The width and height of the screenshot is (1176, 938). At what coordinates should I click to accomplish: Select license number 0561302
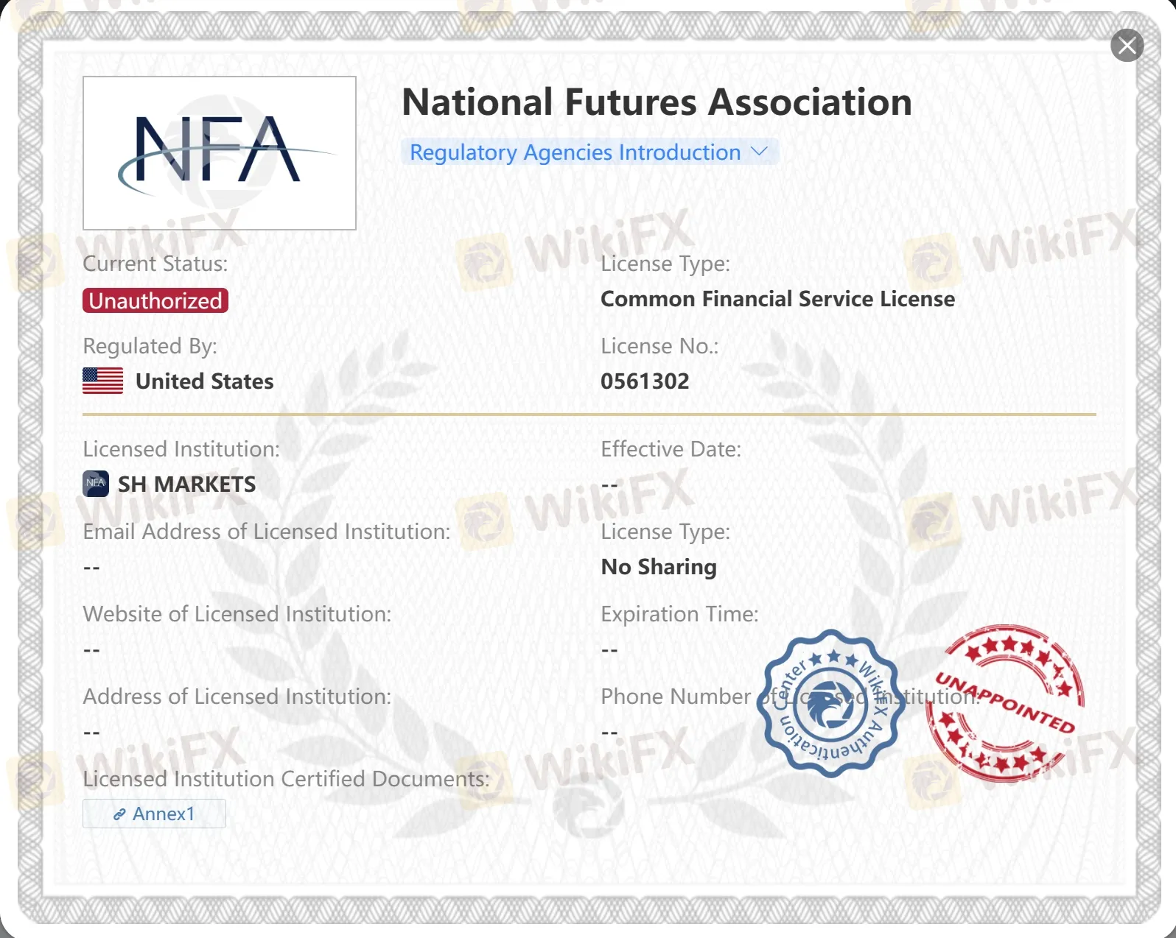(x=645, y=381)
